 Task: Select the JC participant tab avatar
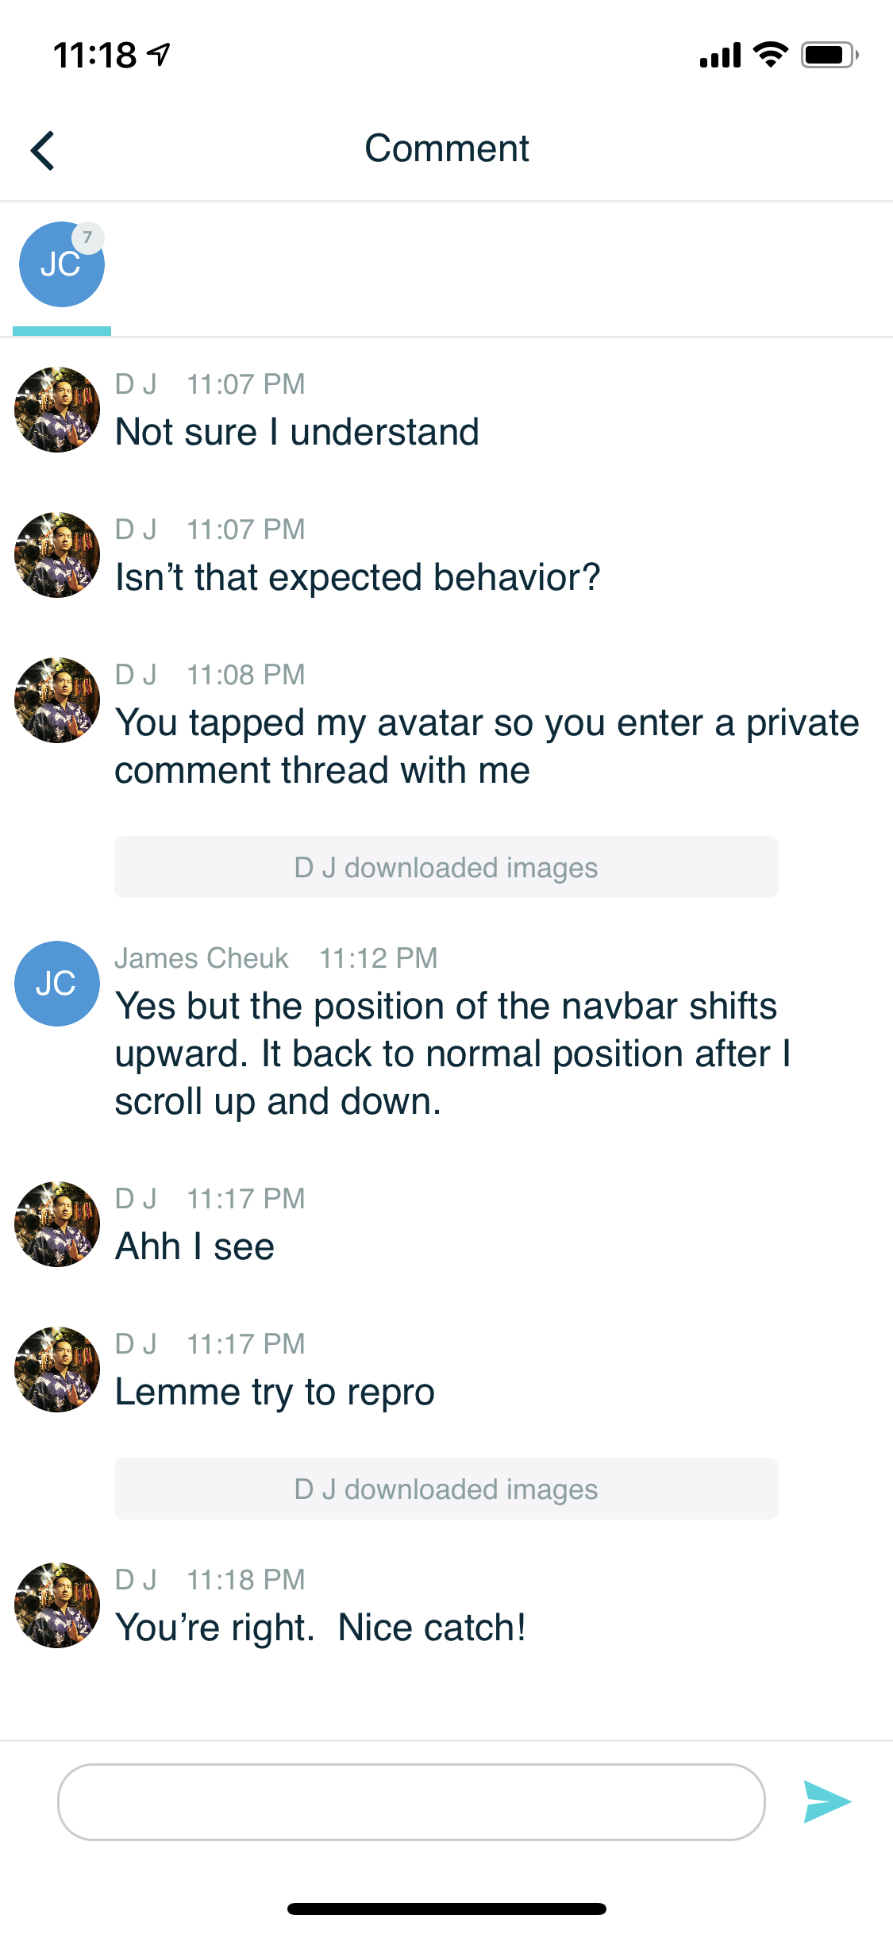click(60, 265)
